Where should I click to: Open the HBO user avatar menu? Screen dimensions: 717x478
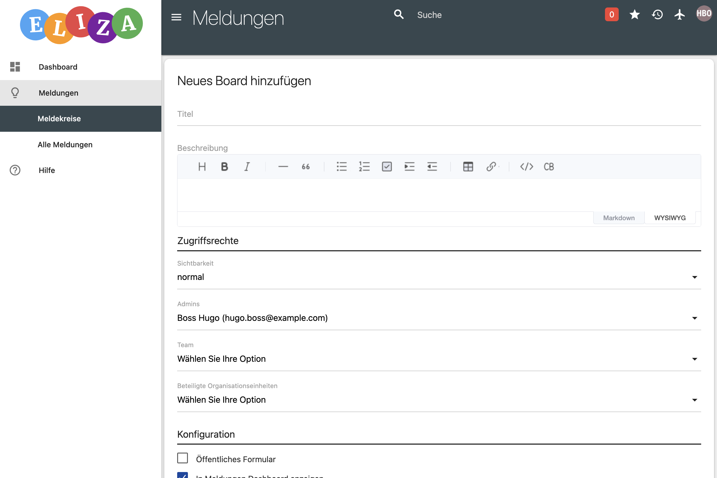704,14
